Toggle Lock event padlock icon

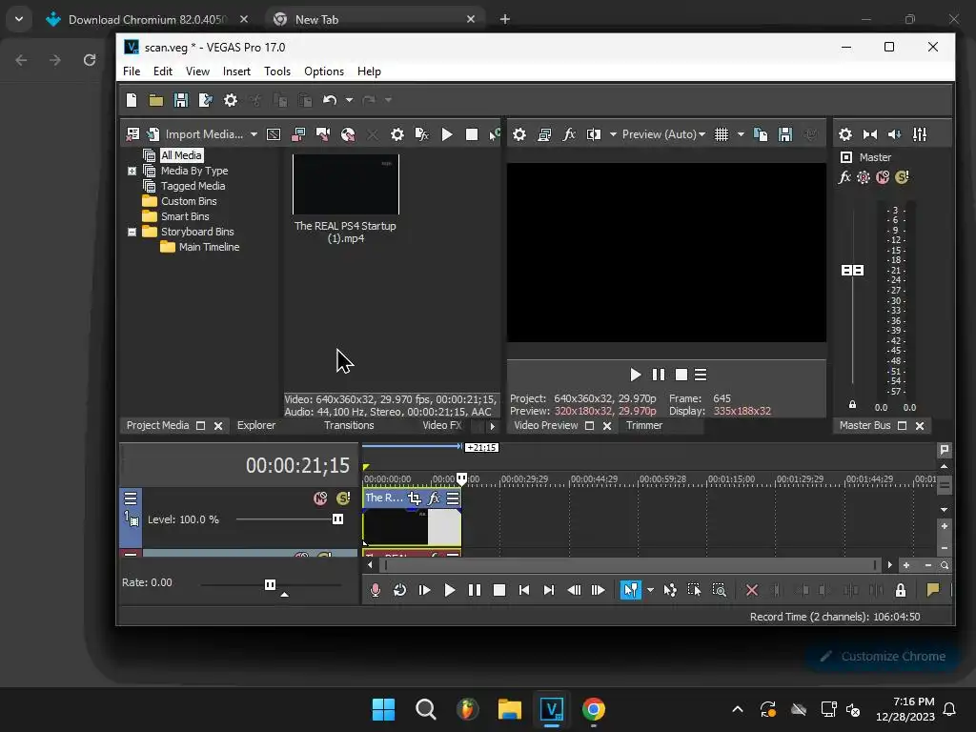(x=901, y=590)
